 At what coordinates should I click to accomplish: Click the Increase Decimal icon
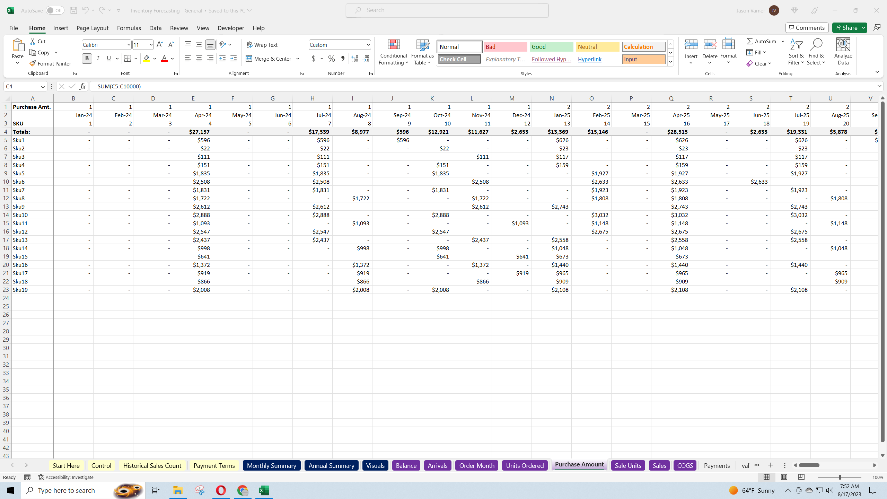[x=354, y=59]
